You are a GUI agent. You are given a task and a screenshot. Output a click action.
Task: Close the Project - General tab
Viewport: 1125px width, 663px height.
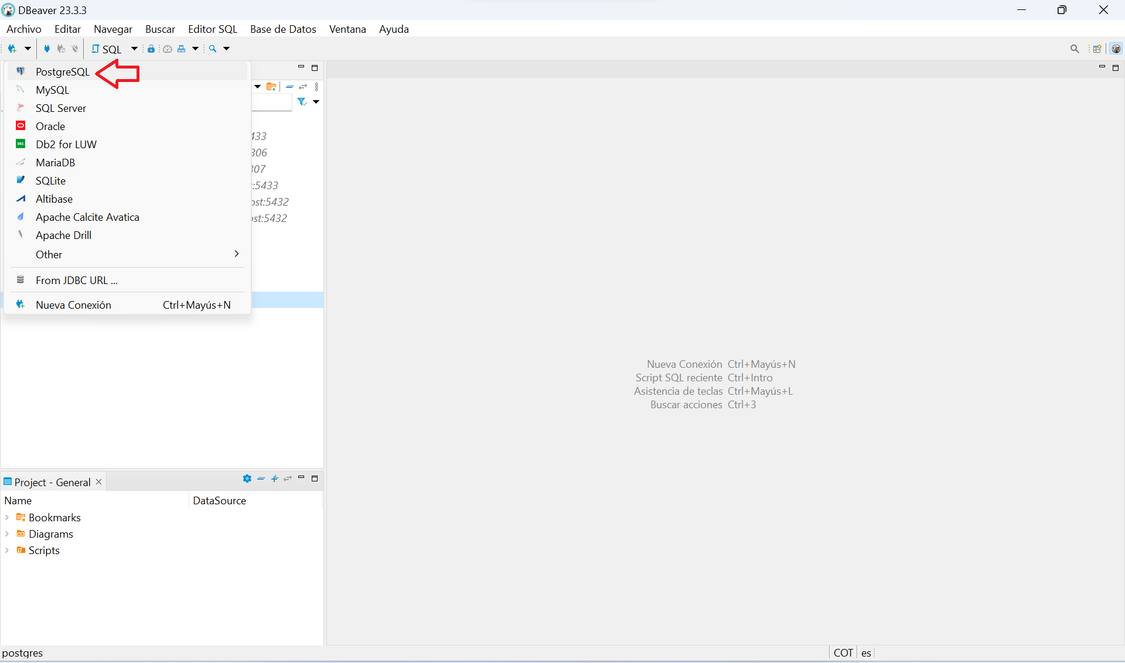[99, 481]
